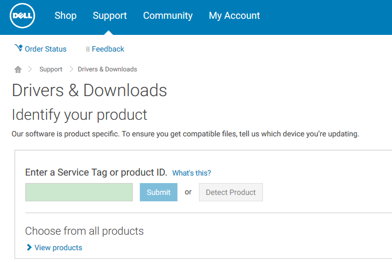Go to the home breadcrumb icon
392x262 pixels.
click(x=18, y=69)
